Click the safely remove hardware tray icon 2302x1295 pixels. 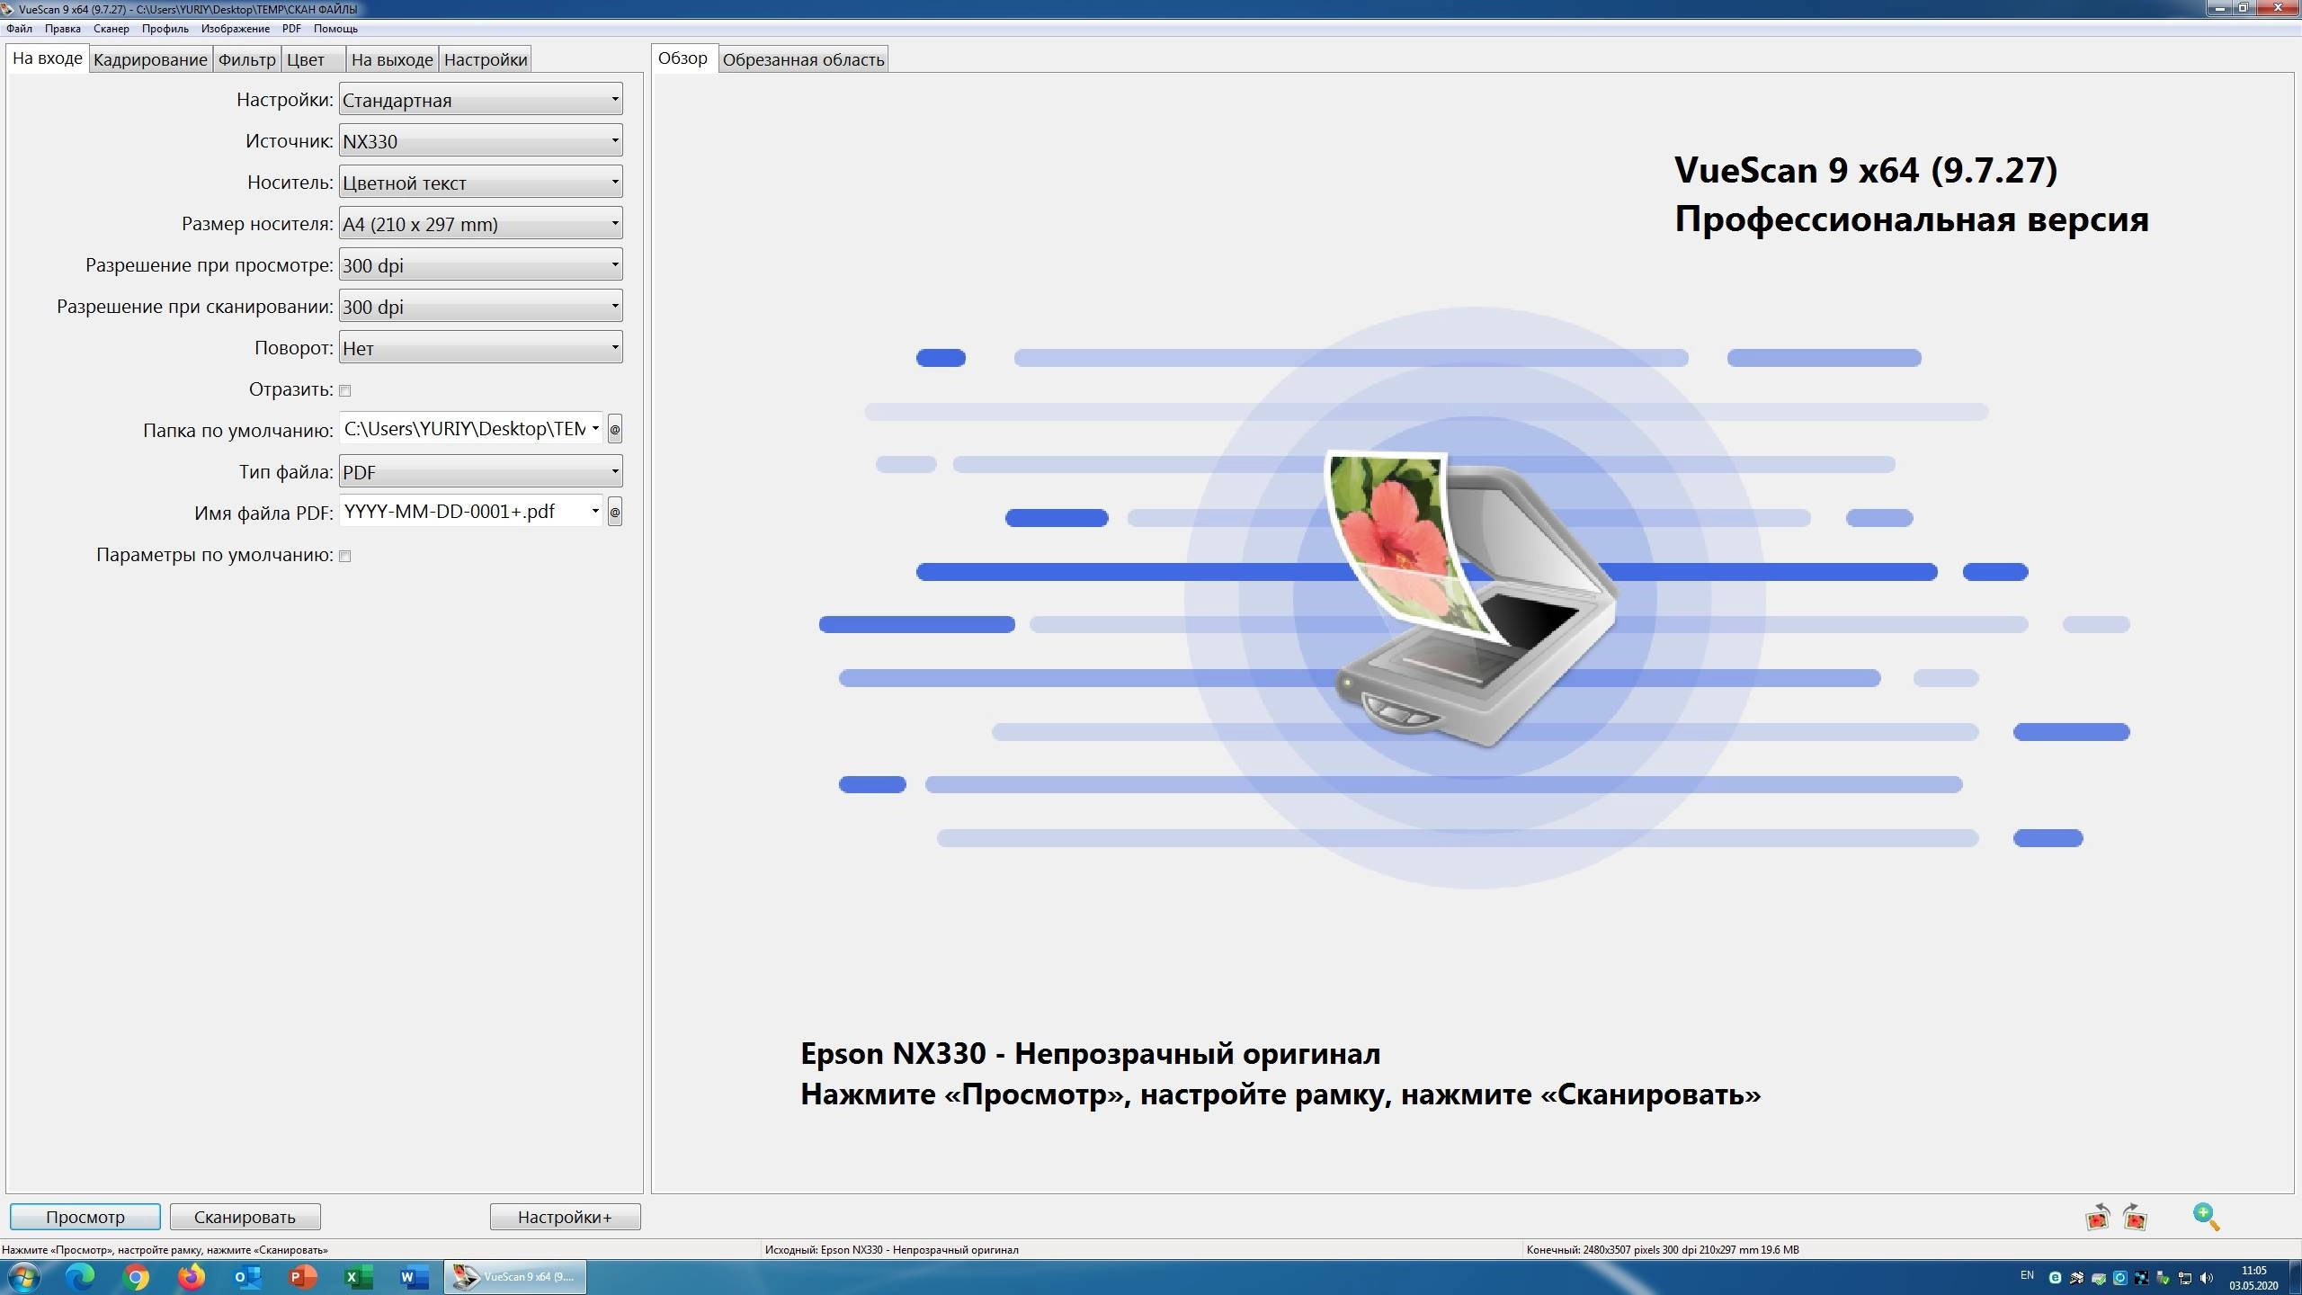pos(2163,1277)
